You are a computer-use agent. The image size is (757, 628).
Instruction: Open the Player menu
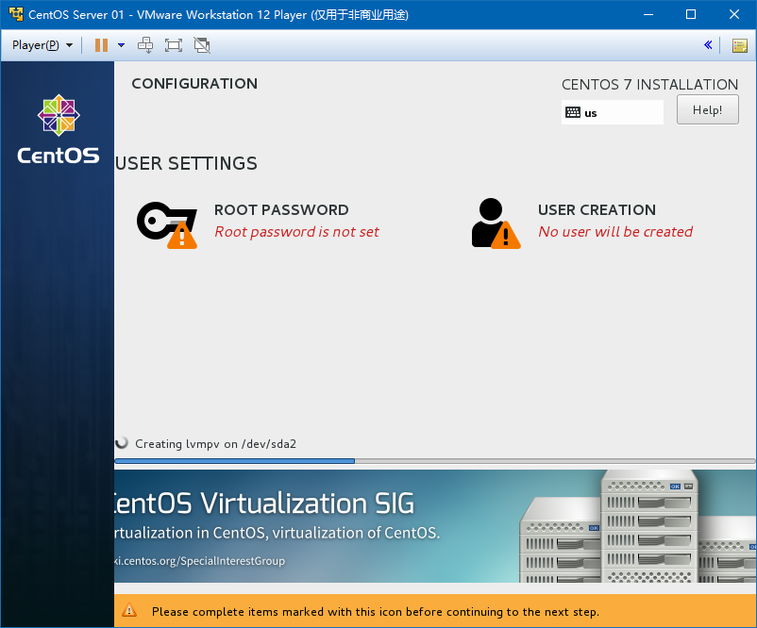coord(38,44)
